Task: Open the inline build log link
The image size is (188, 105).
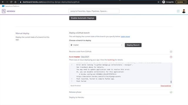Action: pos(111,60)
